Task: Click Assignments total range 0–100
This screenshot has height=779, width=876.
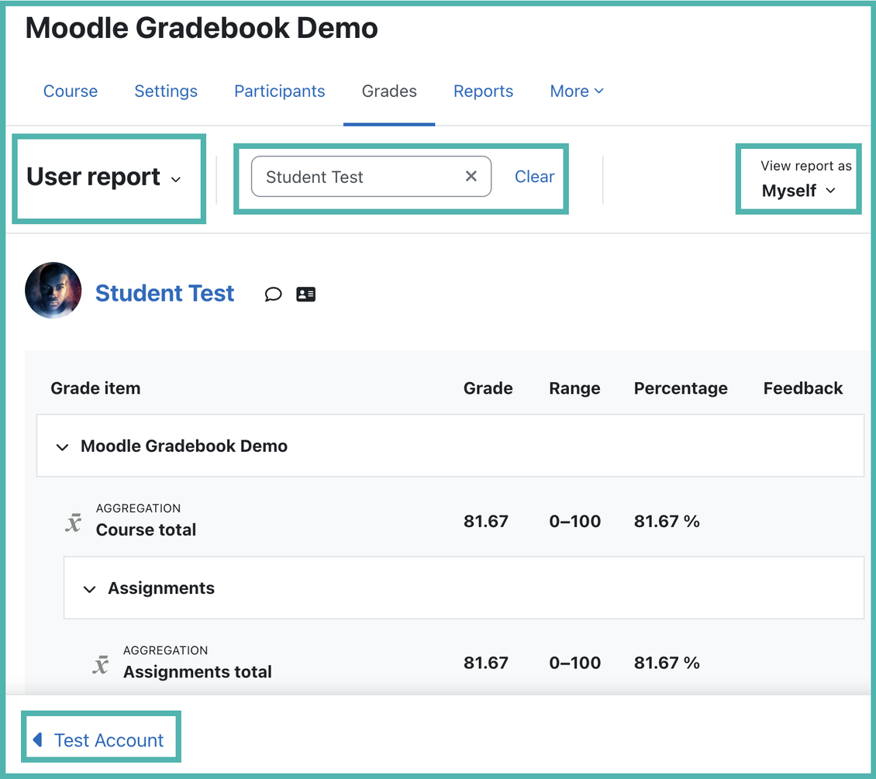Action: [x=575, y=663]
